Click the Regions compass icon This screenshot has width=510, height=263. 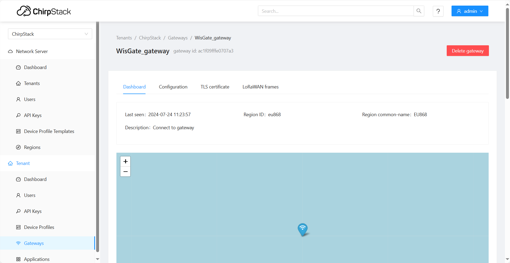(x=18, y=147)
